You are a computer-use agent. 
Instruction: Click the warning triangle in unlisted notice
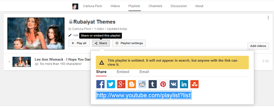pos(102,62)
